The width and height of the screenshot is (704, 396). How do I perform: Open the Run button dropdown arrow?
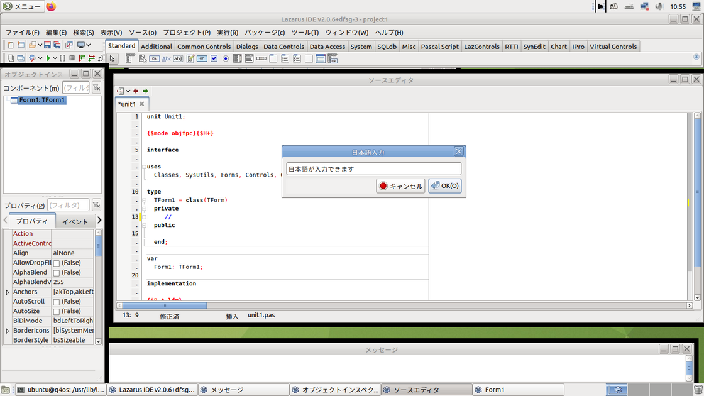(55, 58)
